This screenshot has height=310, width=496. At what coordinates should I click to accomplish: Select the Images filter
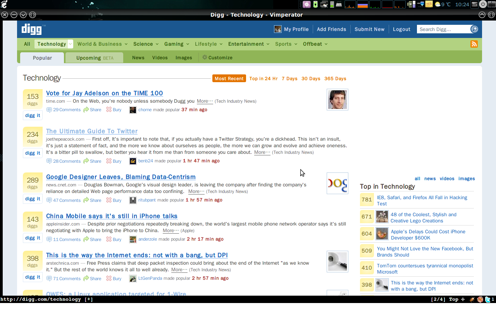click(184, 58)
